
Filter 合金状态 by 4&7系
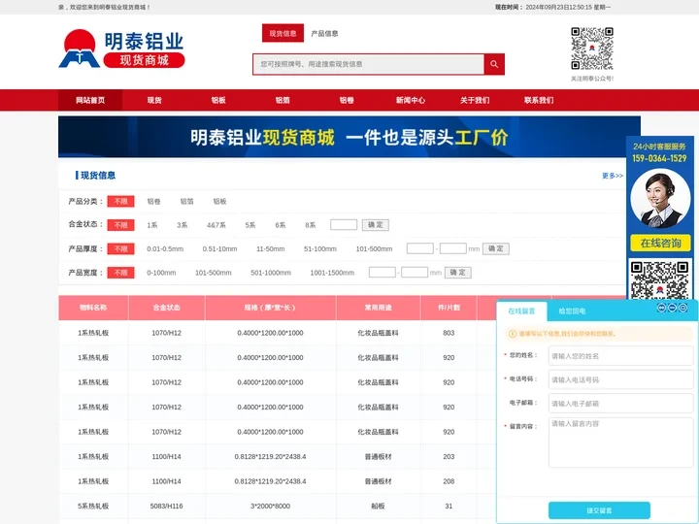pos(216,225)
